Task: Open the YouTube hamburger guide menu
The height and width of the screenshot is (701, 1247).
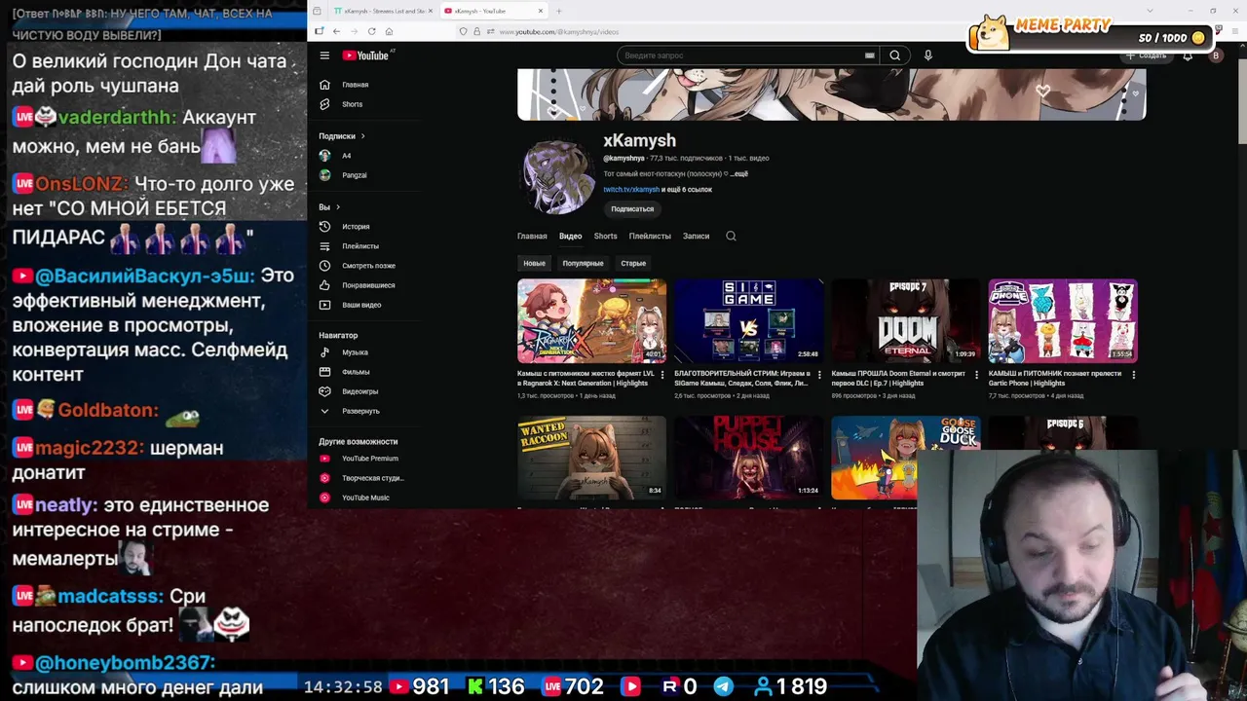Action: pyautogui.click(x=324, y=55)
